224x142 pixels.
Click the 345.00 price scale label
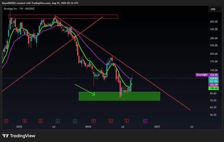coord(214,29)
